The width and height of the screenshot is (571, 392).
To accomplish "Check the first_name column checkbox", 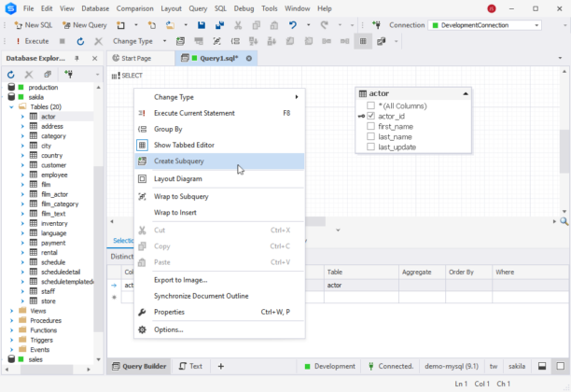I will tap(371, 126).
